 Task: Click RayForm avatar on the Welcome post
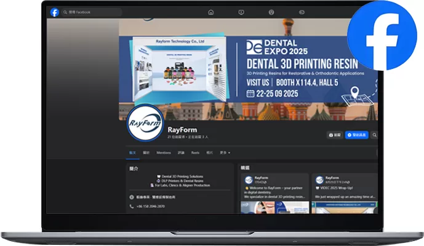[249, 180]
